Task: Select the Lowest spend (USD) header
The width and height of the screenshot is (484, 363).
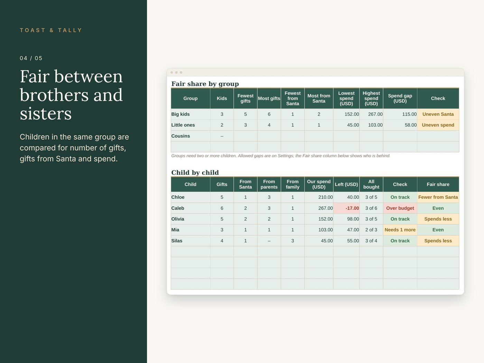Action: [346, 99]
